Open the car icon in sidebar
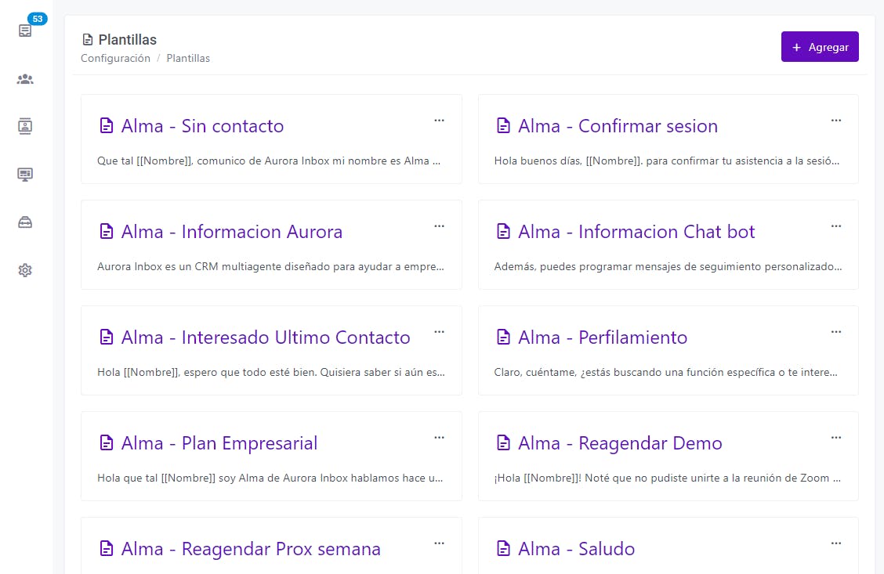The image size is (884, 574). click(x=25, y=222)
